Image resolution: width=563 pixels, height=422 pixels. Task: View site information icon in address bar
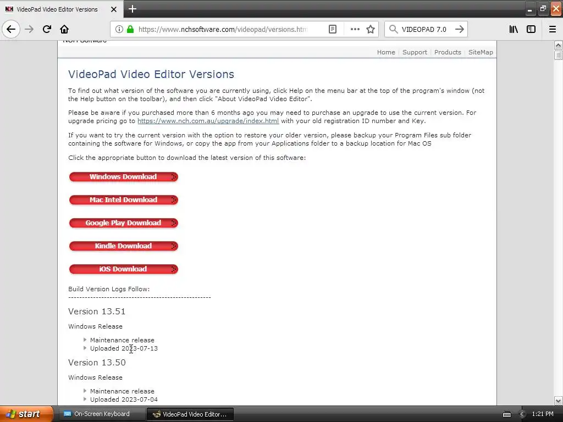click(x=119, y=29)
